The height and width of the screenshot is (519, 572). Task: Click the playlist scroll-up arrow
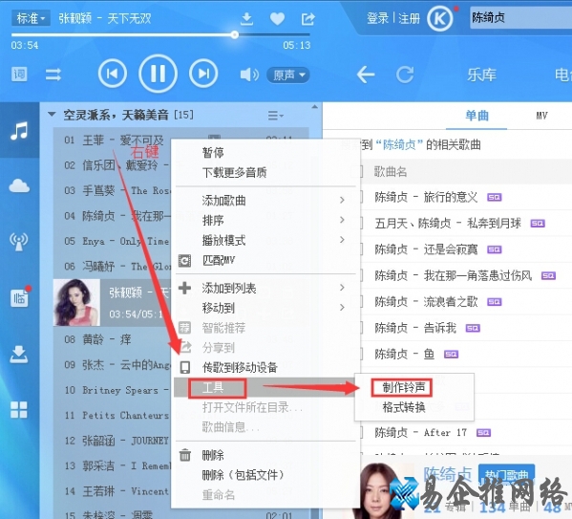[315, 107]
